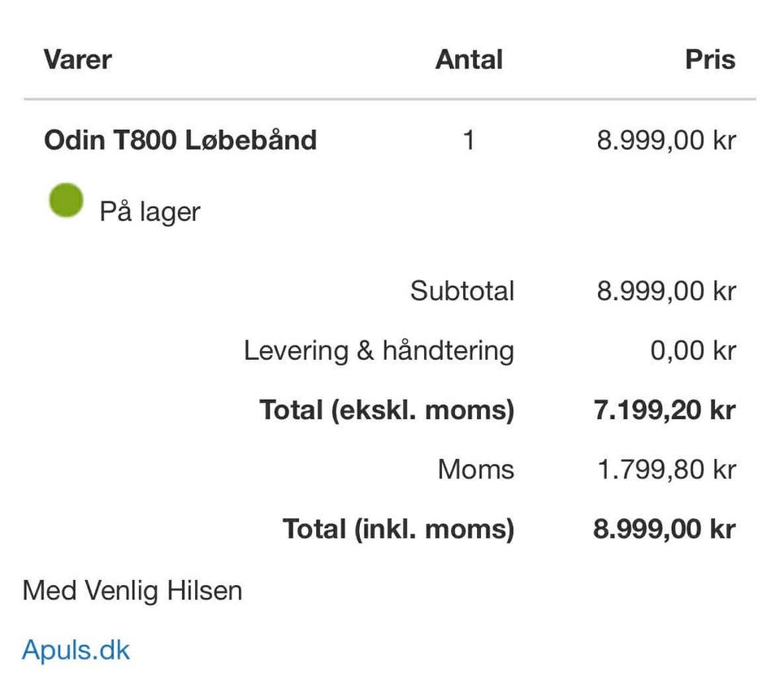Click the green in-stock status dot
The width and height of the screenshot is (780, 689).
tap(66, 201)
